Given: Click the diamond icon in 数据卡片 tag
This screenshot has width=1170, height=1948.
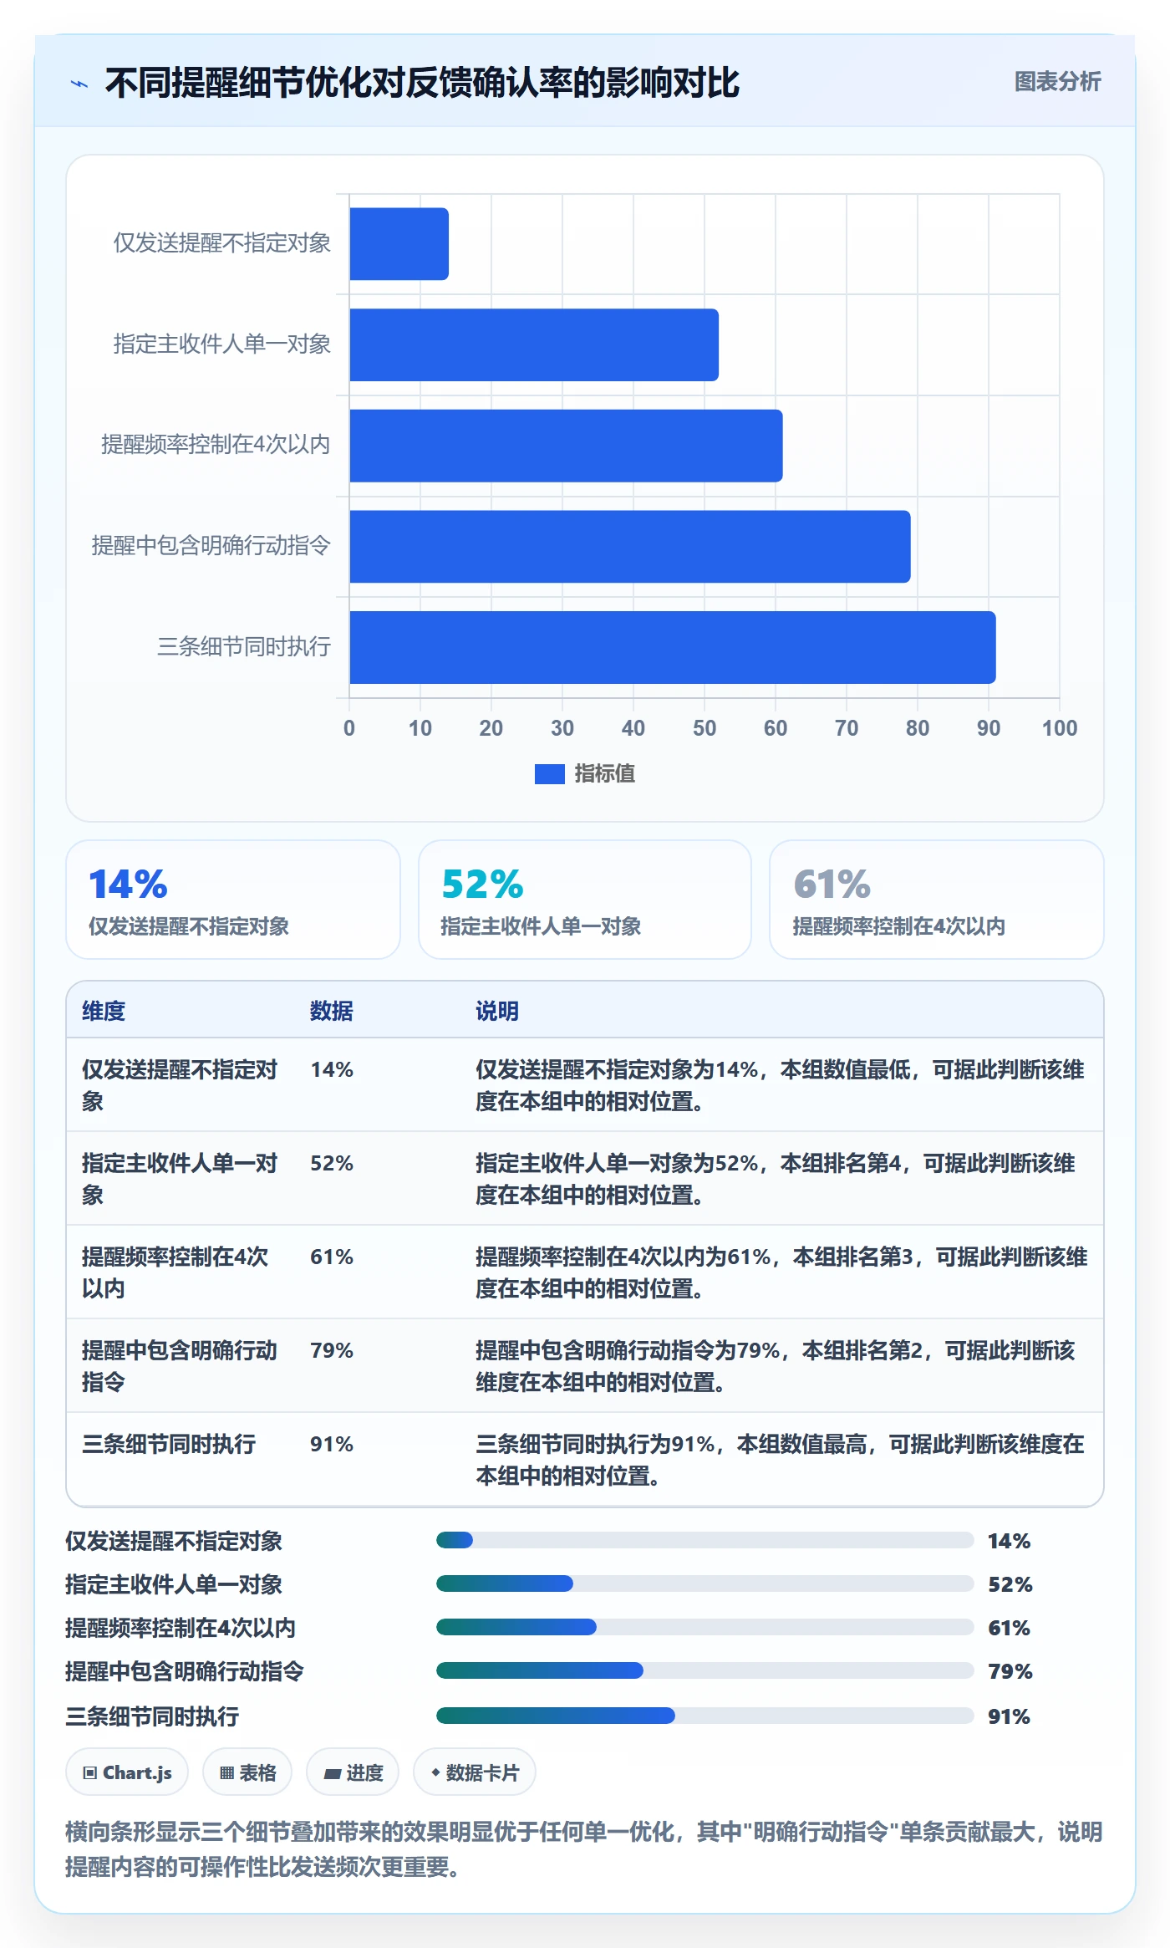Looking at the screenshot, I should tap(435, 1772).
